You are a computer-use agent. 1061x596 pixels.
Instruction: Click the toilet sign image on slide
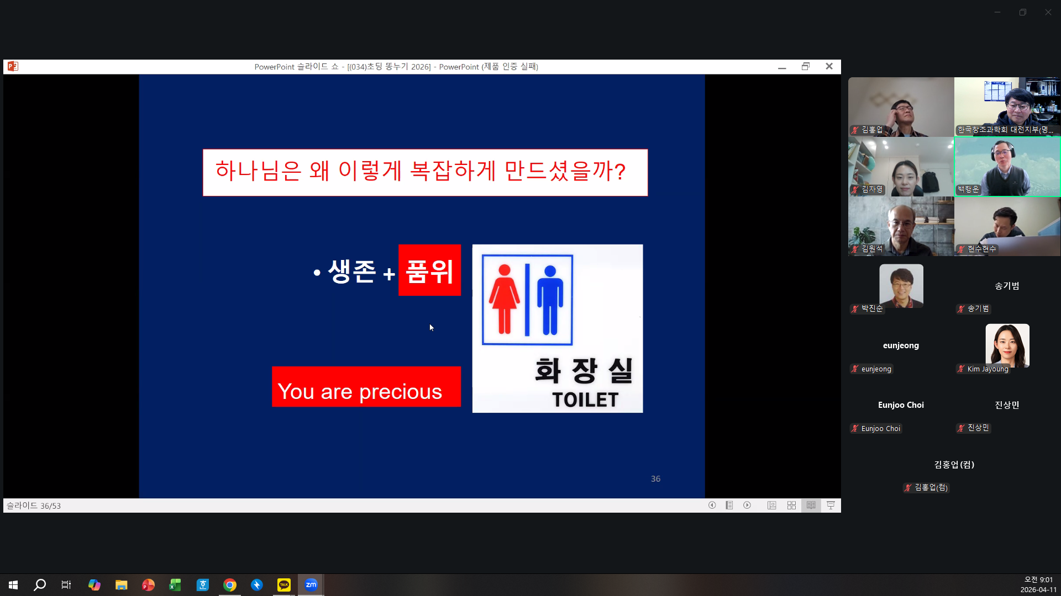pos(558,328)
